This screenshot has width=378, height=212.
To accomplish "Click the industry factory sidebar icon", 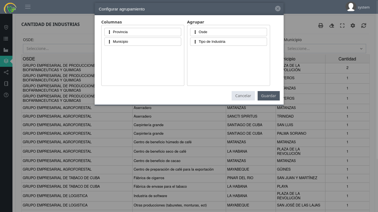I will [6, 50].
